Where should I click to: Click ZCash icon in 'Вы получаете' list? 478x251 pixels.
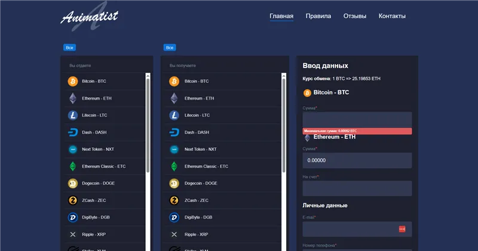(x=174, y=200)
